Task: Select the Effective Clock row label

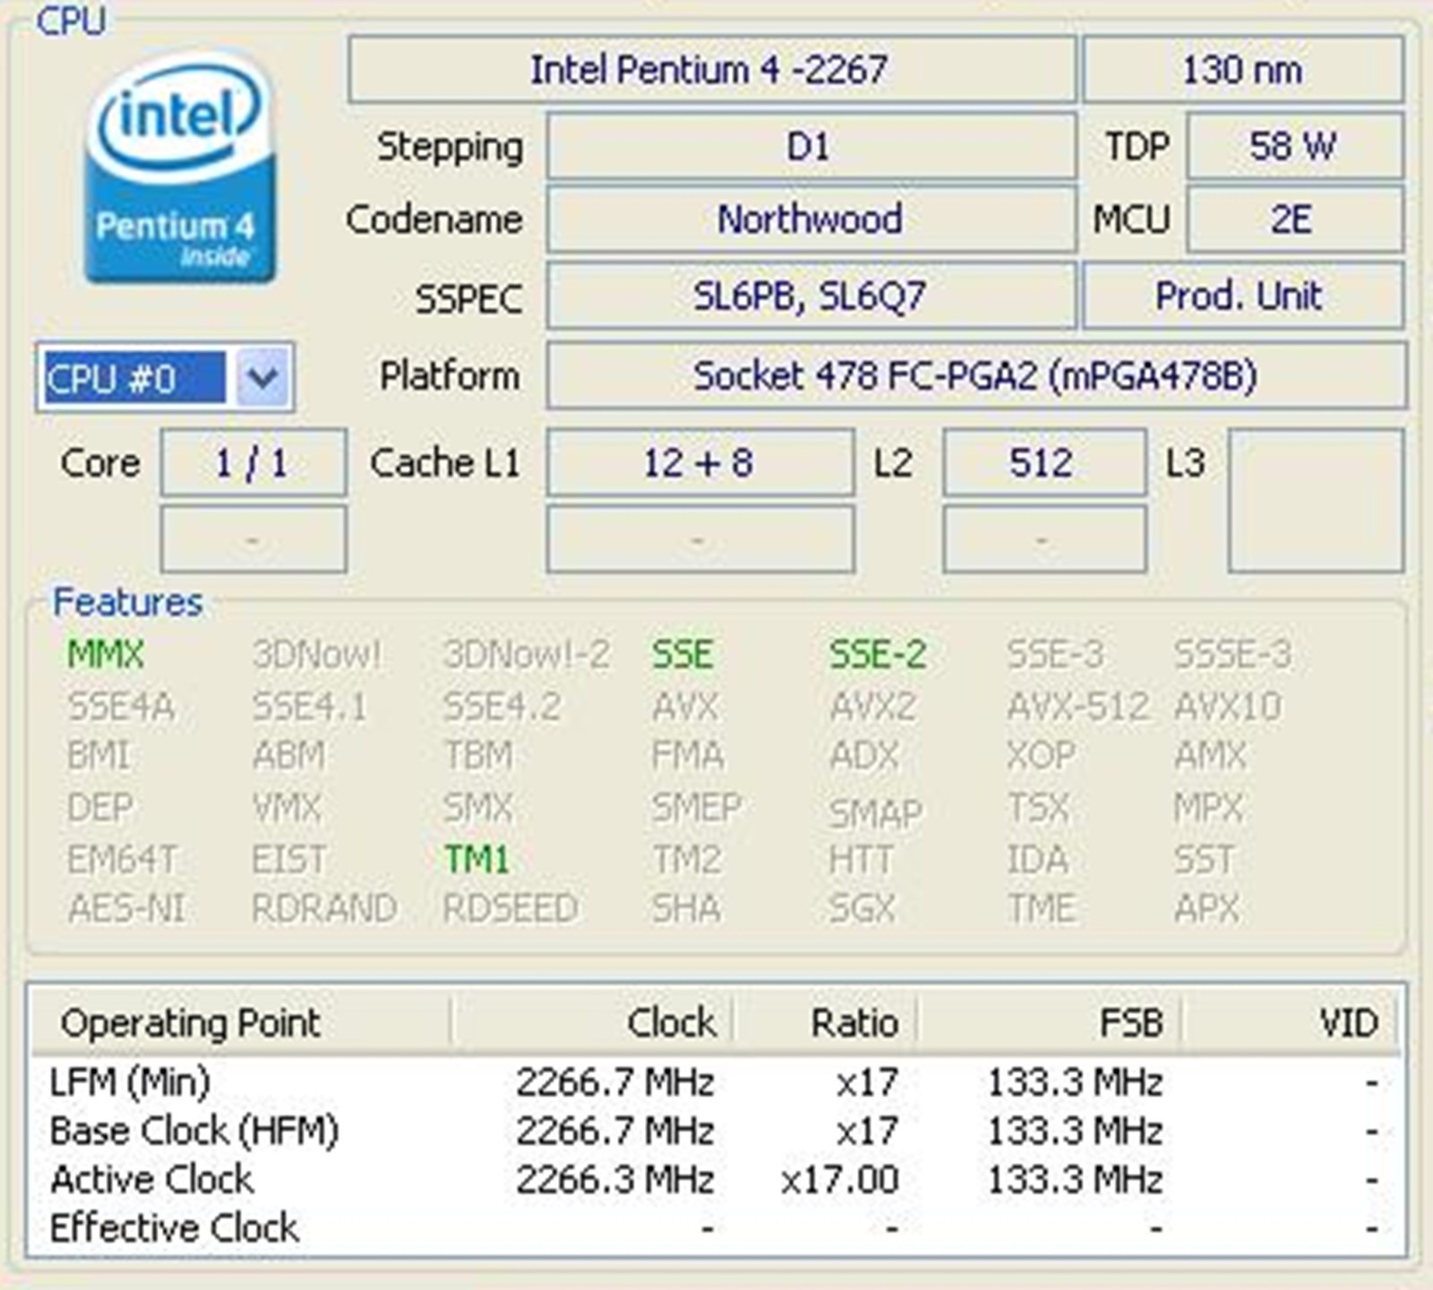Action: coord(175,1228)
